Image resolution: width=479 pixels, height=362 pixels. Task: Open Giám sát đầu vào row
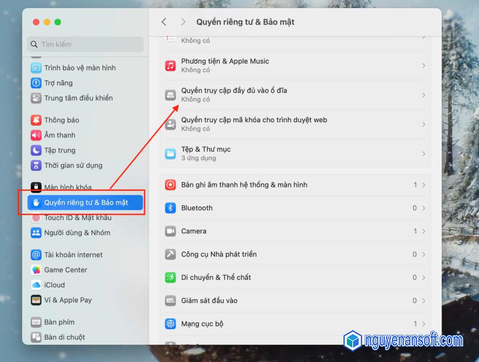click(x=209, y=301)
